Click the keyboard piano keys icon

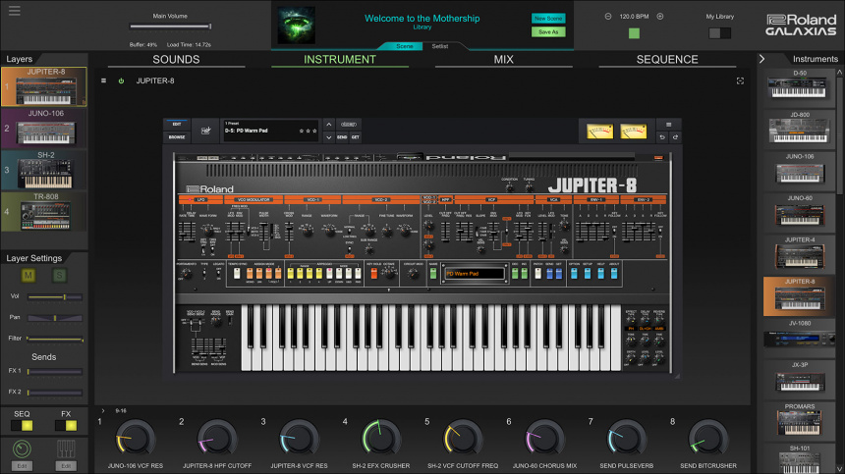click(x=66, y=448)
